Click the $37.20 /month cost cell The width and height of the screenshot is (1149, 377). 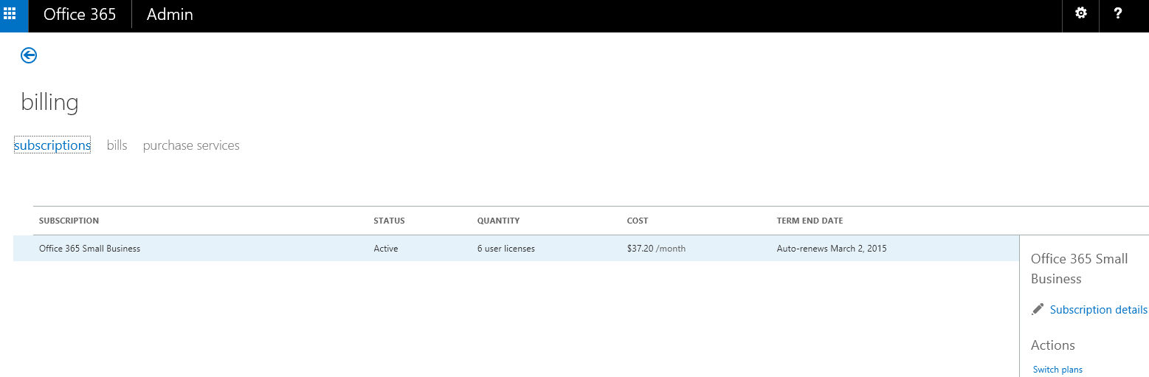656,249
